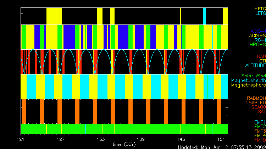Click the HRC-S legend entry
The image size is (266, 149).
257,45
